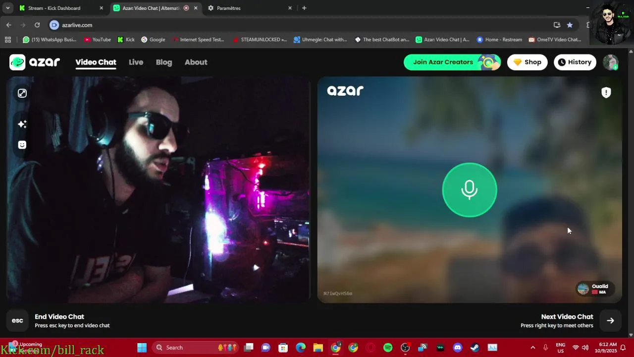Open OmeTV Video Chat bookmark
The image size is (634, 357).
click(x=555, y=40)
